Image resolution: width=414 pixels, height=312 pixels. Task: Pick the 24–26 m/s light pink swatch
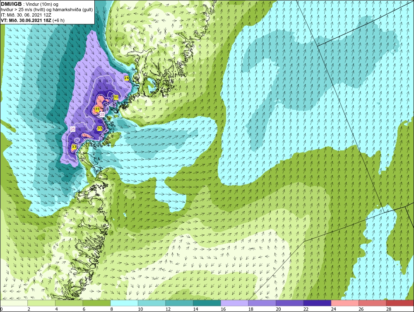point(345,303)
